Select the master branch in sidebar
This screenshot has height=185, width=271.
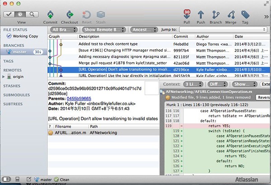click(20, 52)
